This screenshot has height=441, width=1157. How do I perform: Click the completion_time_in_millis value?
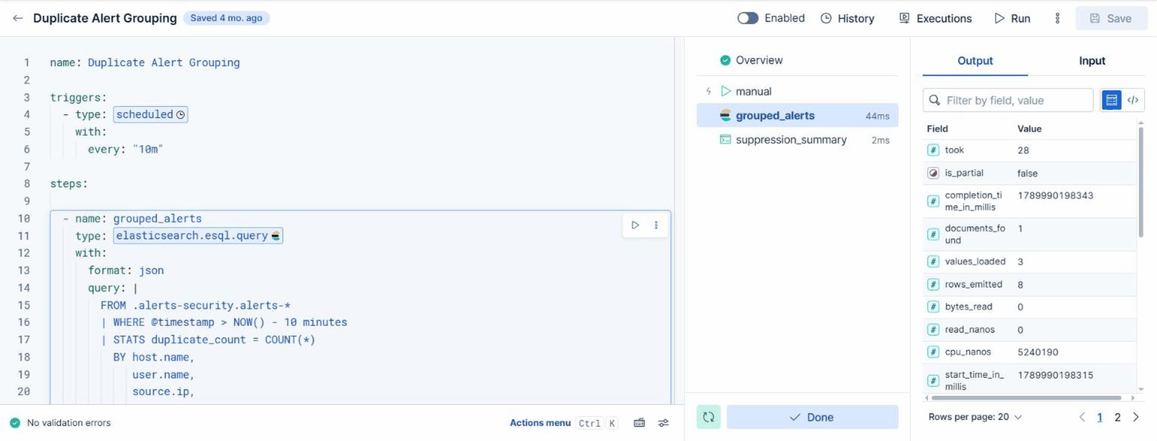click(1055, 195)
